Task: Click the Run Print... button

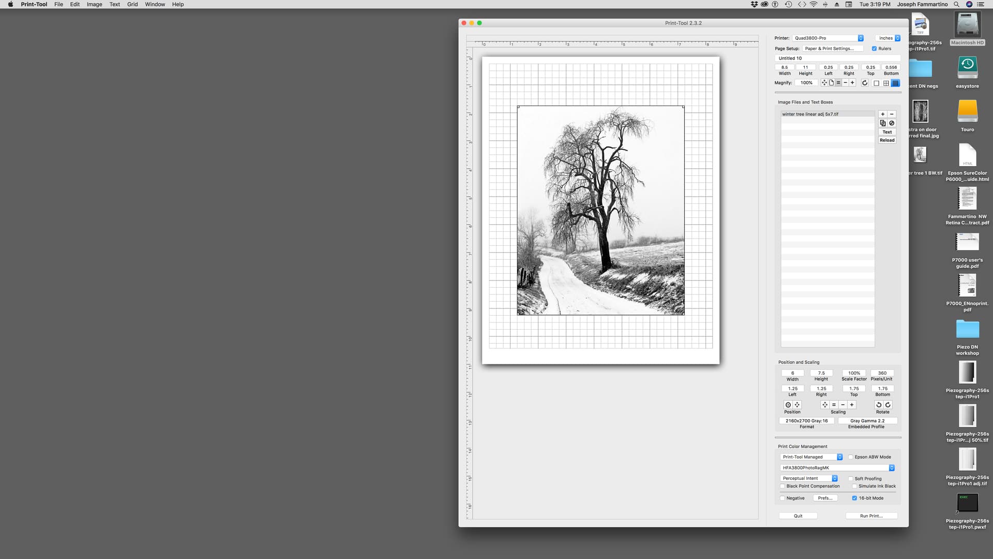Action: [871, 516]
